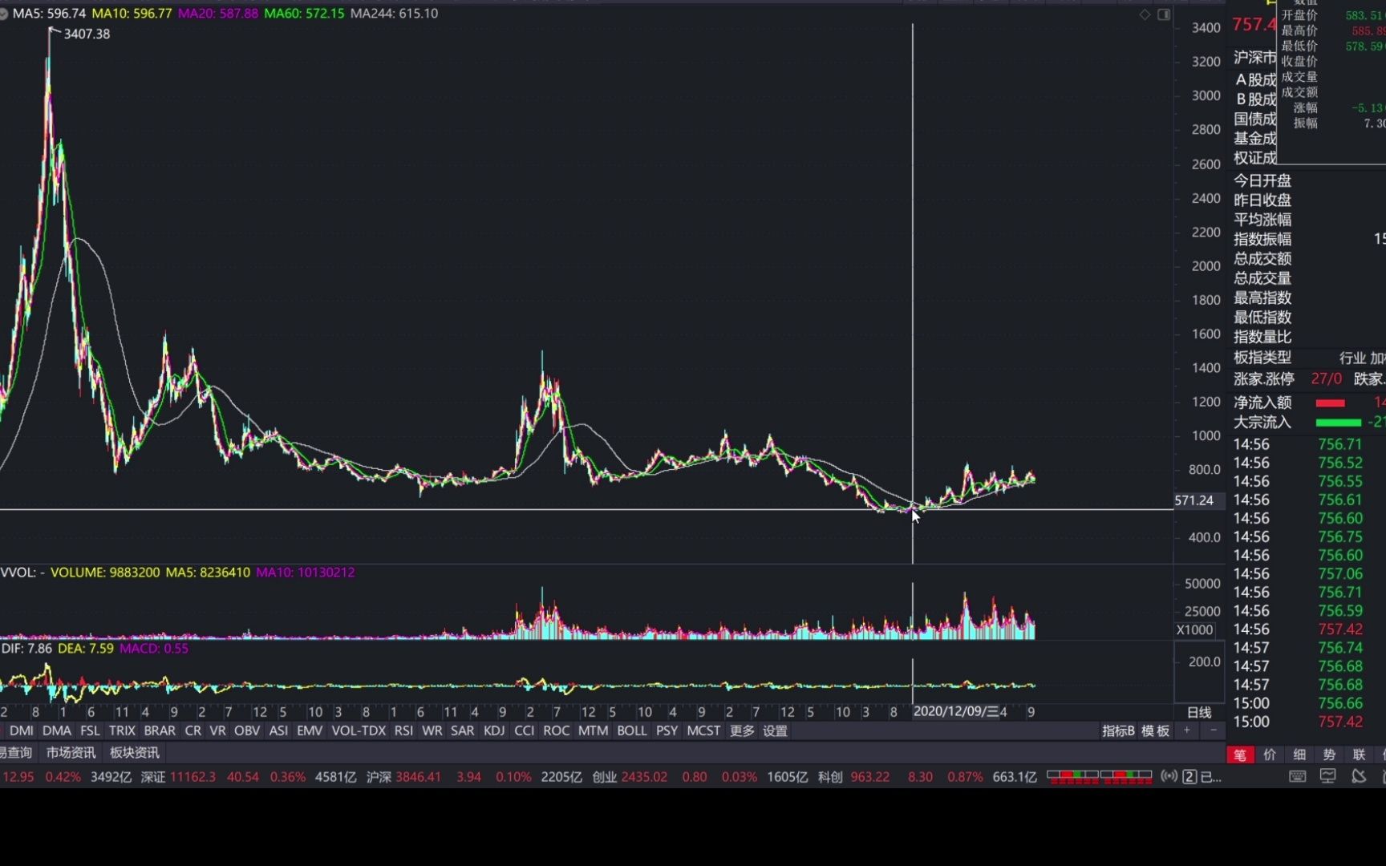Click the 沪深 3846.41 index in status bar
The height and width of the screenshot is (866, 1386).
pyautogui.click(x=403, y=776)
